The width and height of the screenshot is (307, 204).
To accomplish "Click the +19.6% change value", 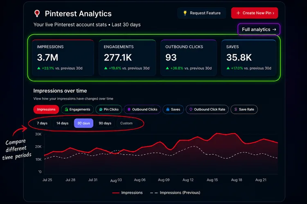I will 115,68.
